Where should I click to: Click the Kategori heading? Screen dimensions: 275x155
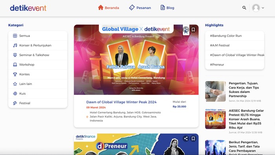[x=16, y=25]
